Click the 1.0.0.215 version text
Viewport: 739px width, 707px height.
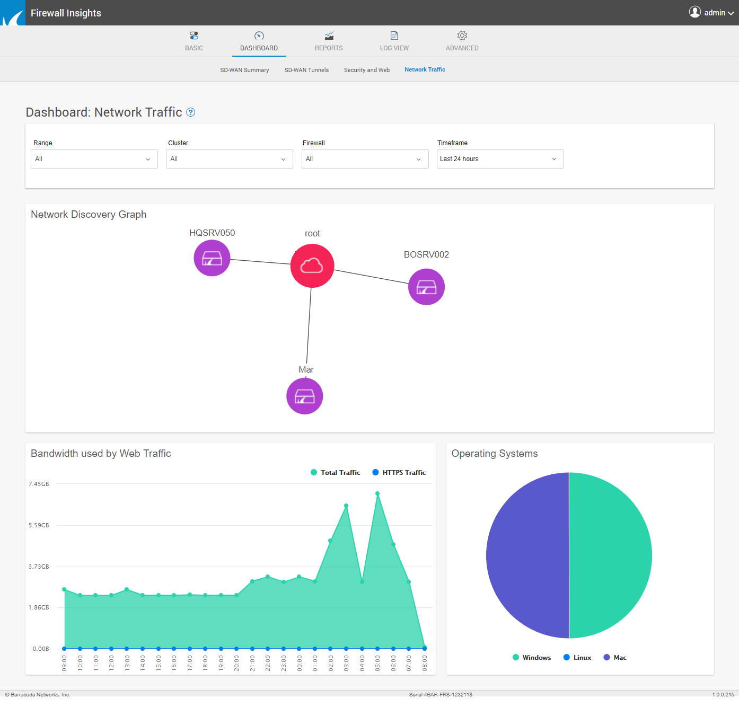tap(724, 694)
